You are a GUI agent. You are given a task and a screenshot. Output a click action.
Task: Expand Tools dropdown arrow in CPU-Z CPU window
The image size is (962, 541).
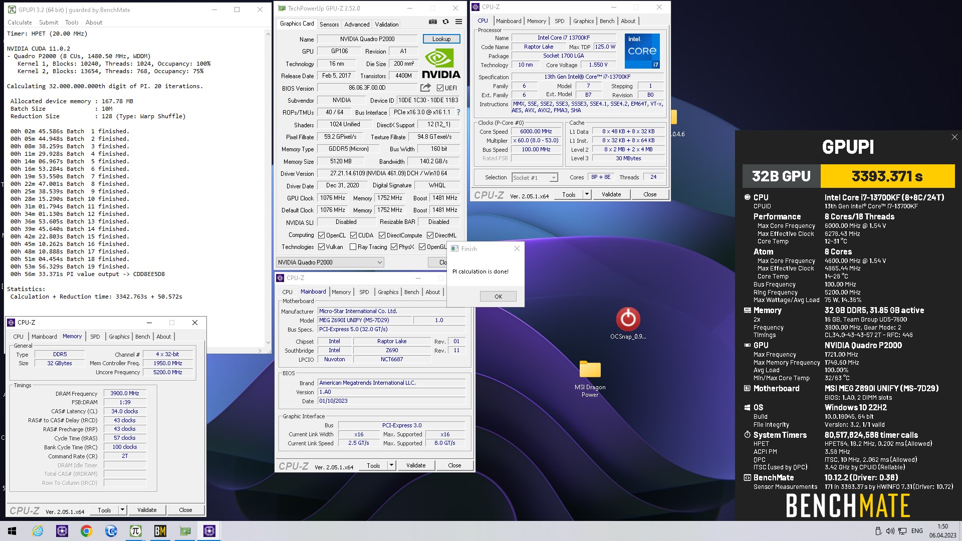click(587, 194)
